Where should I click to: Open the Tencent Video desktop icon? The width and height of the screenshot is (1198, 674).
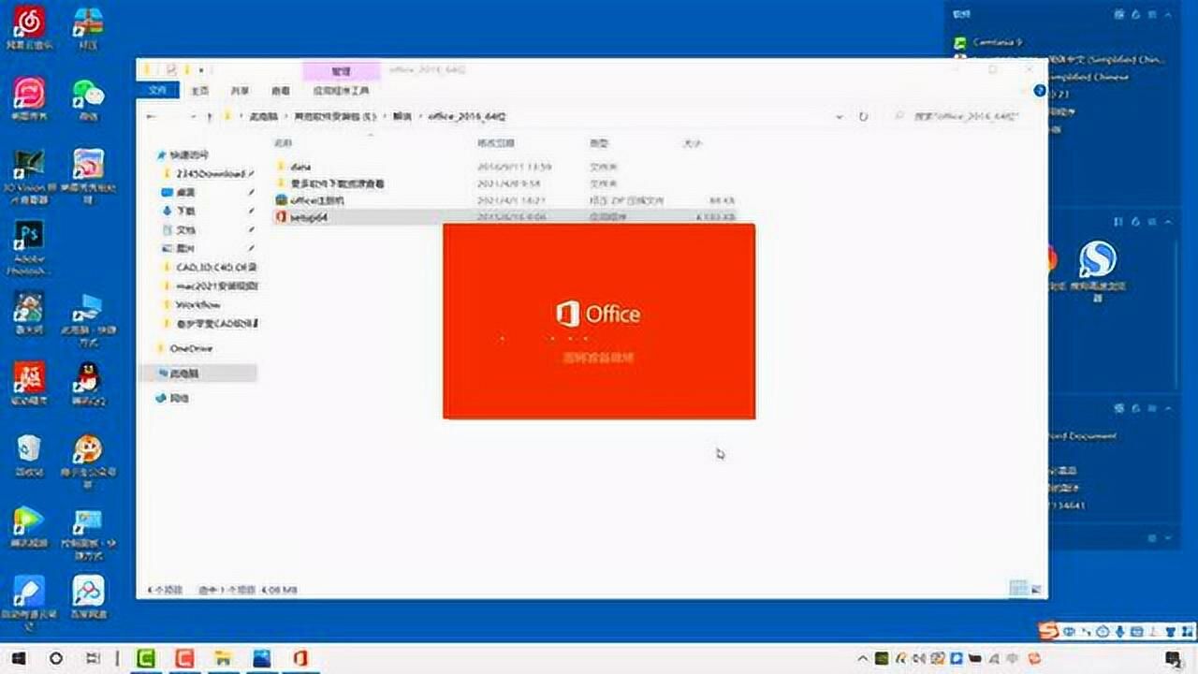click(x=29, y=529)
